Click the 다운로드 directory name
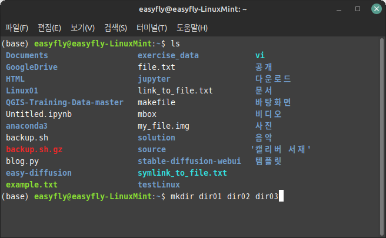The height and width of the screenshot is (238, 386). click(273, 79)
